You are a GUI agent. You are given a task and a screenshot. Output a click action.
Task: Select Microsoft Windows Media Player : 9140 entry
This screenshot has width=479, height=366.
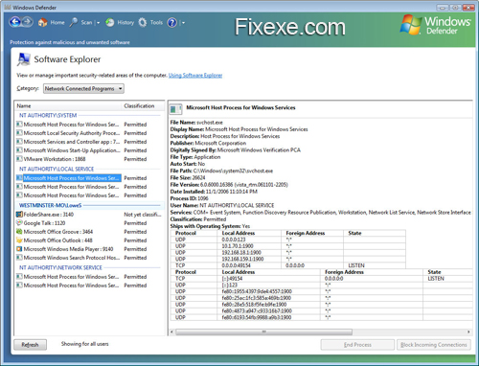coord(68,249)
